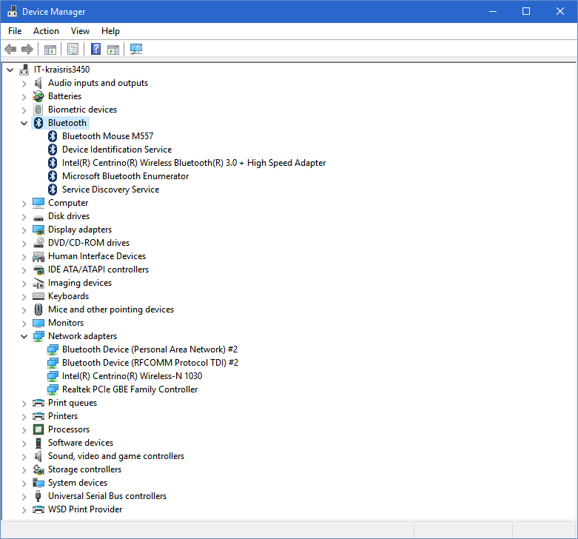
Task: Click the Universal Serial Bus controllers icon
Action: pos(38,496)
